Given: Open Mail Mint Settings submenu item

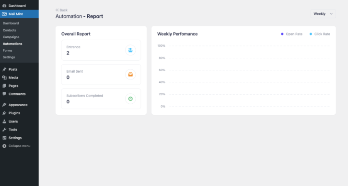Looking at the screenshot, I should (x=9, y=57).
